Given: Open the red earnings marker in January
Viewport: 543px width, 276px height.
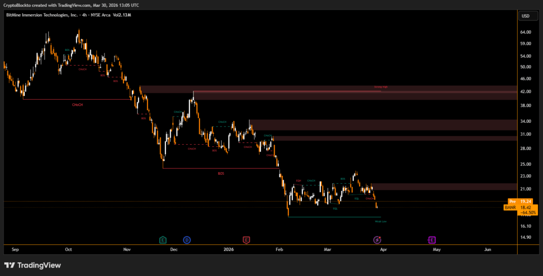Looking at the screenshot, I should tap(246, 240).
